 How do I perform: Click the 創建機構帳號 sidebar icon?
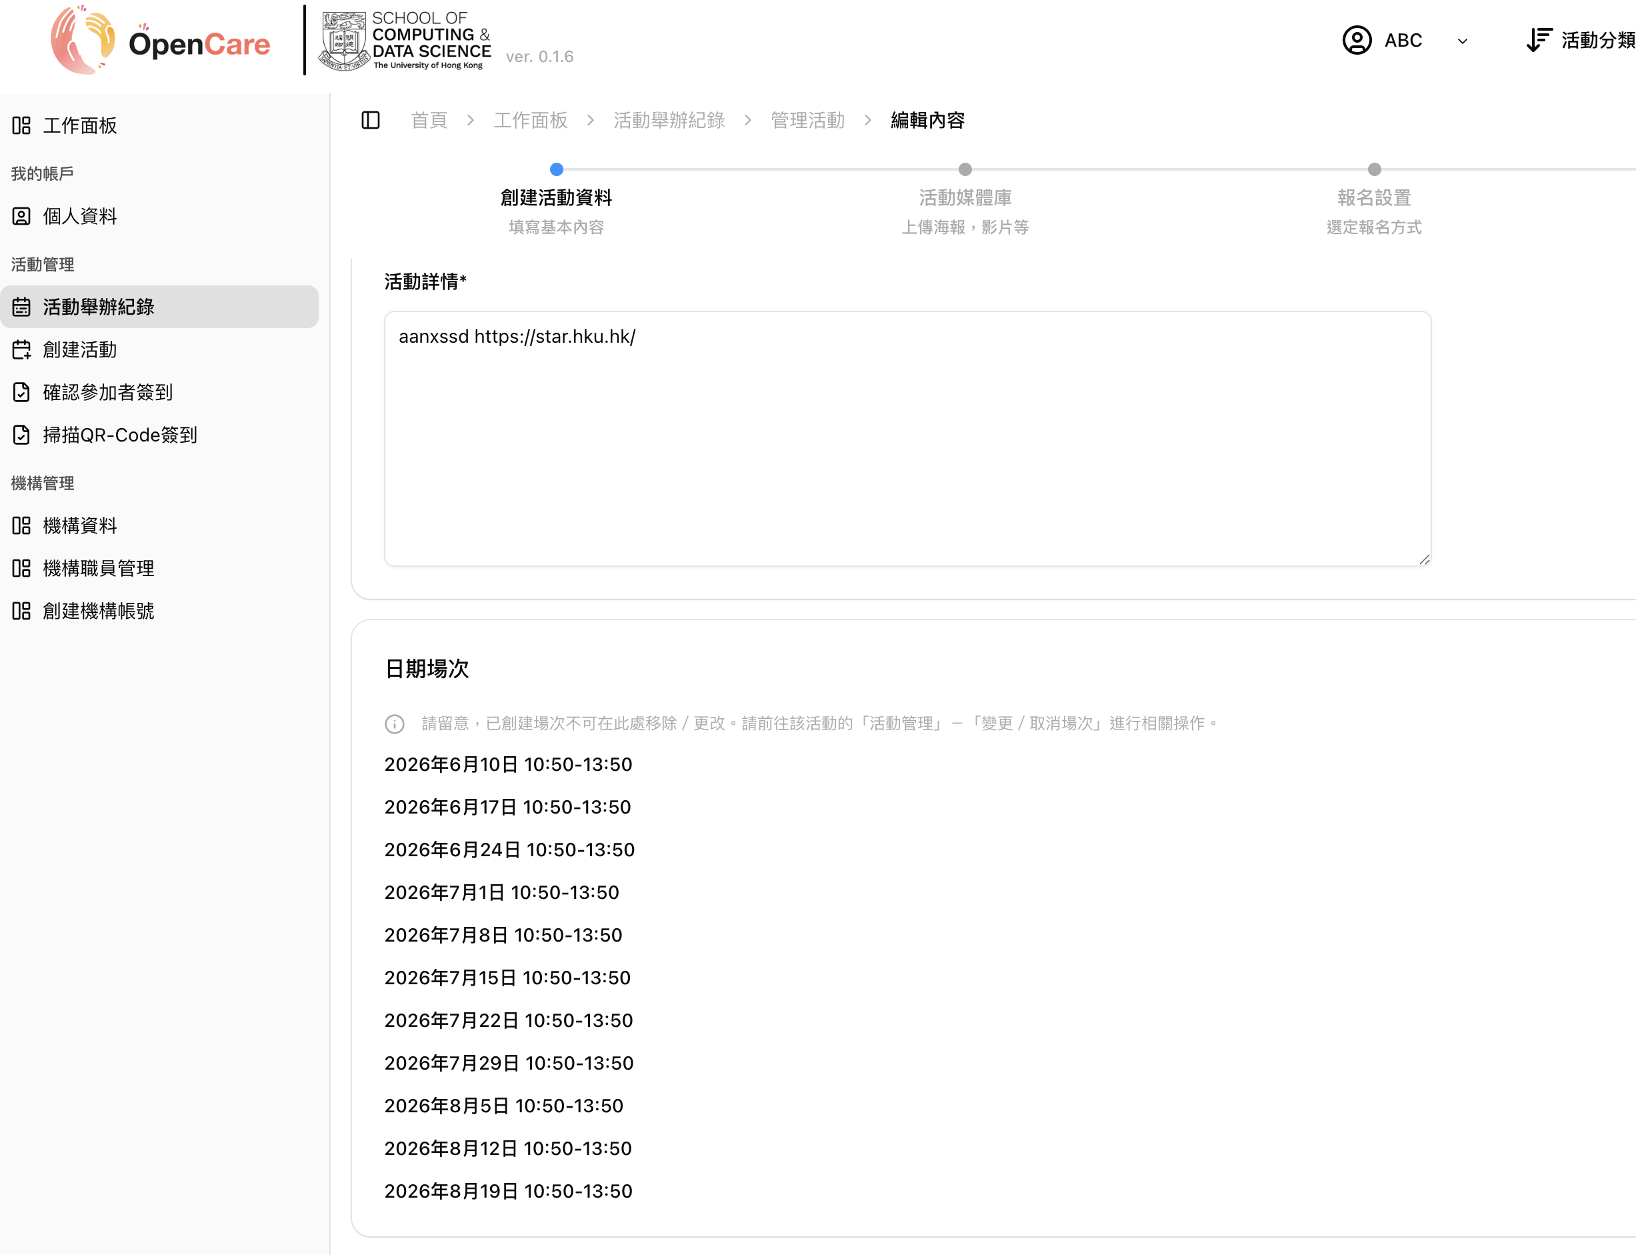21,611
